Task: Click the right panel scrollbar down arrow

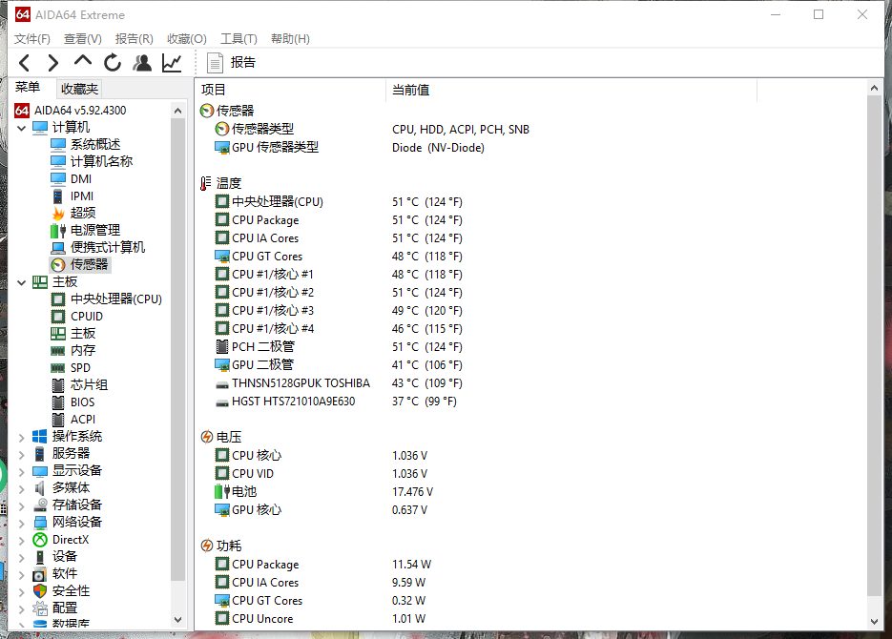Action: [x=874, y=620]
